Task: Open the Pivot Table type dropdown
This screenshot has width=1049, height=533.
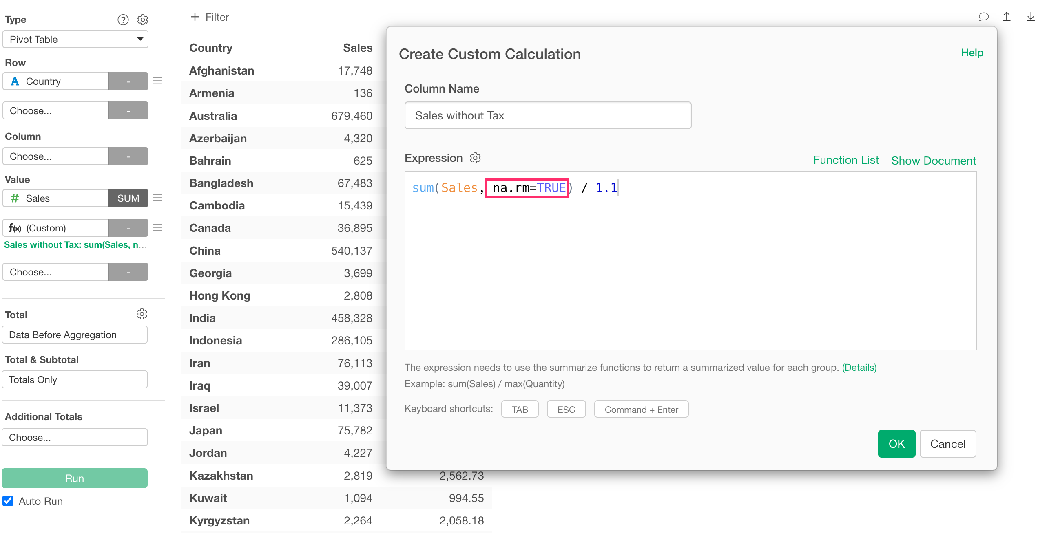Action: (75, 40)
